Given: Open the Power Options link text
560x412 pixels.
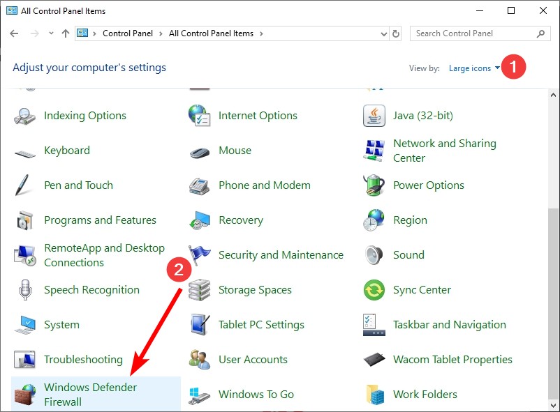Looking at the screenshot, I should tap(429, 185).
